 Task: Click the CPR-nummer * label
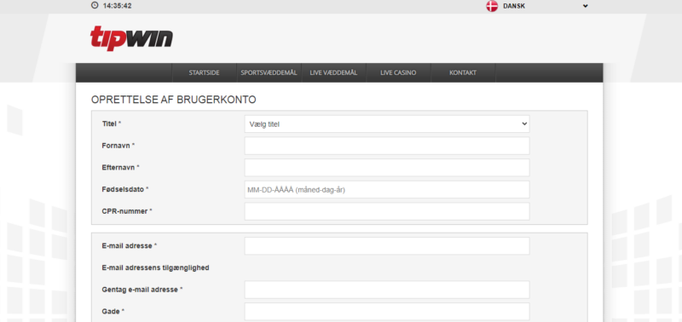[127, 211]
